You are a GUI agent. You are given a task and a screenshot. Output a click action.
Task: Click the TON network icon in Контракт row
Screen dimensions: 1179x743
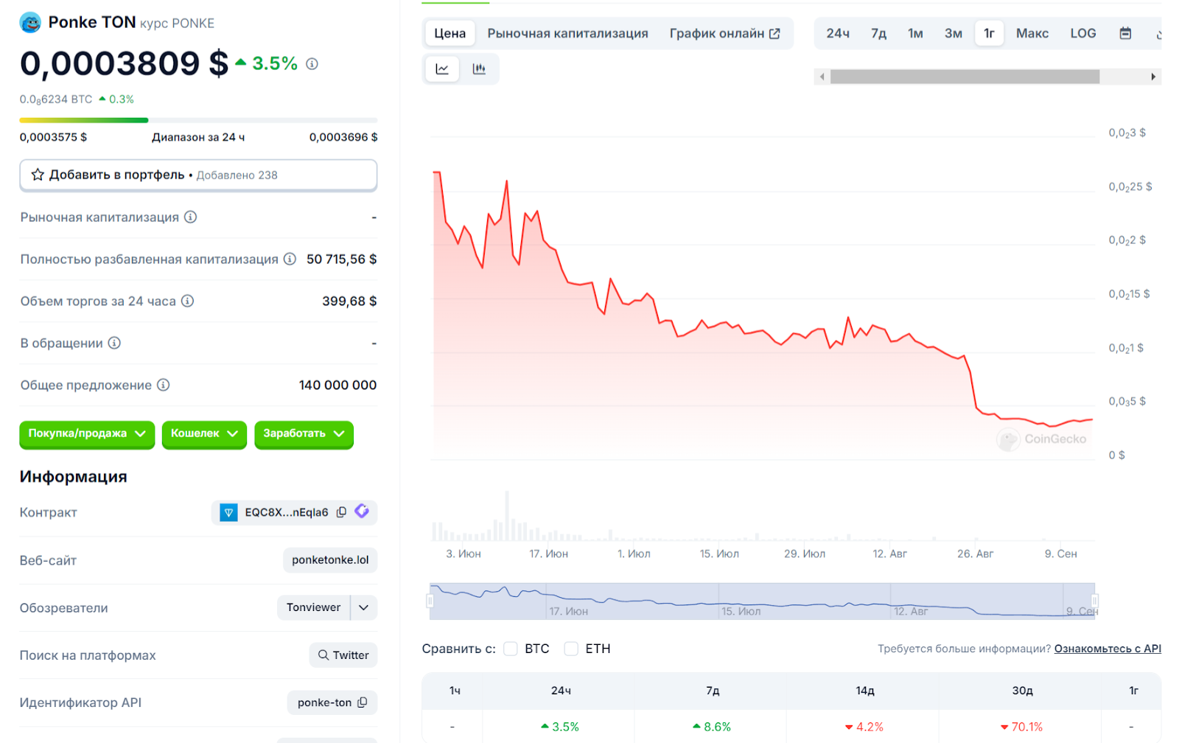click(x=229, y=512)
